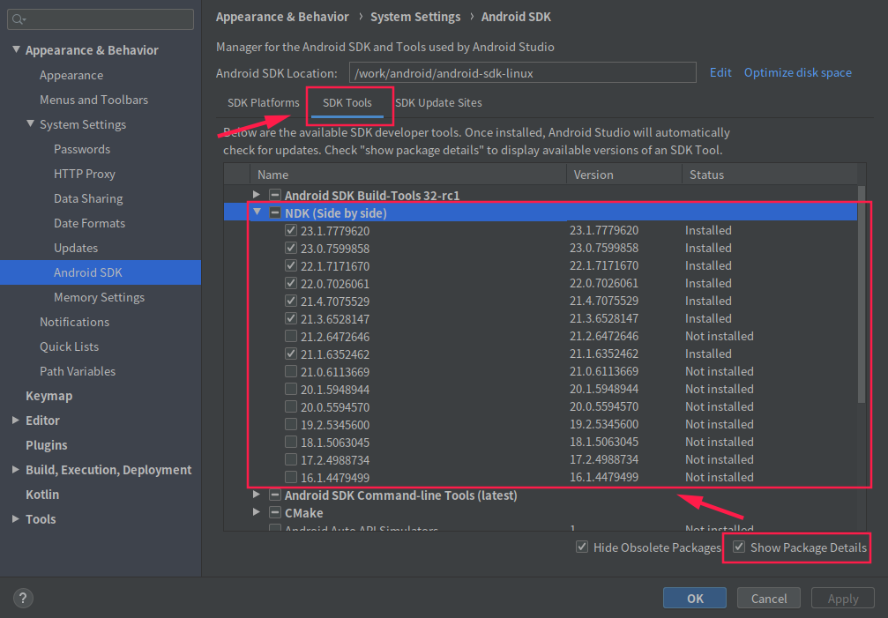888x618 pixels.
Task: Select Android SDK in sidebar
Action: tap(101, 272)
